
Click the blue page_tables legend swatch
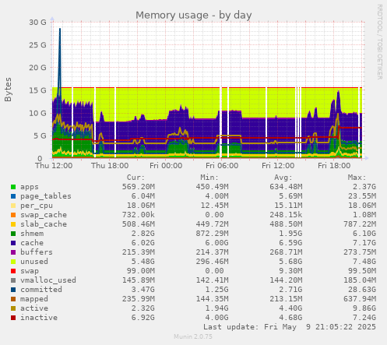point(13,196)
